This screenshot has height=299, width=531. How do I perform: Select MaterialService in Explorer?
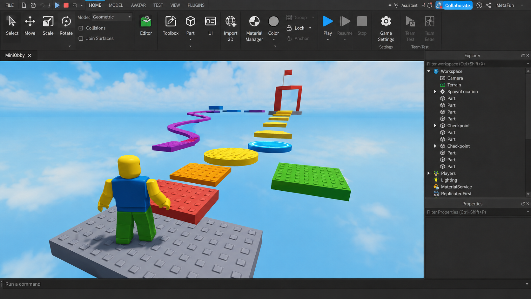[x=456, y=187]
